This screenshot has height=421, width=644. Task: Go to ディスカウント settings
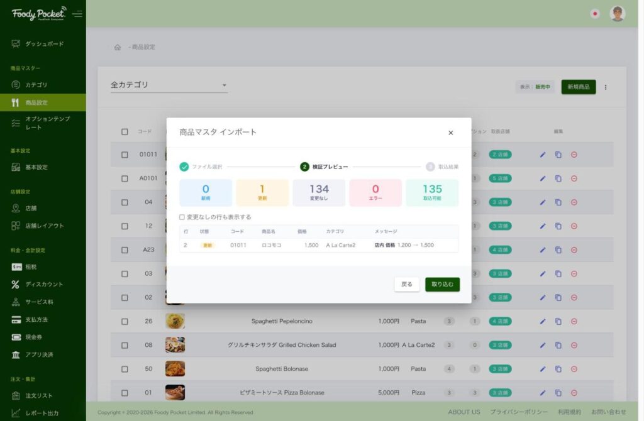pyautogui.click(x=43, y=284)
